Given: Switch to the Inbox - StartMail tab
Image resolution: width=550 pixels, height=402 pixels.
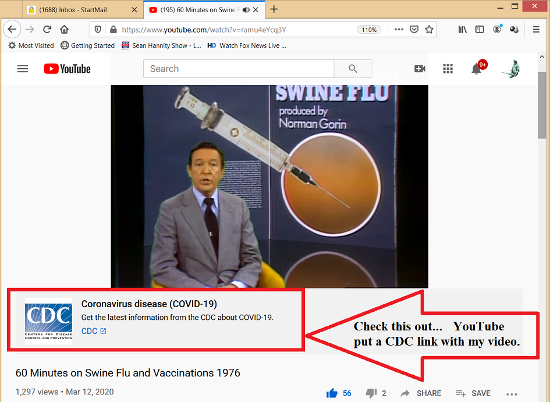Looking at the screenshot, I should click(x=83, y=10).
